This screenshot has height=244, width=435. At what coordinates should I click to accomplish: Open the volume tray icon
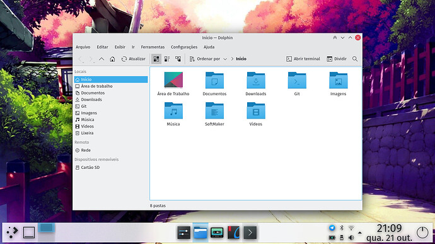point(351,238)
